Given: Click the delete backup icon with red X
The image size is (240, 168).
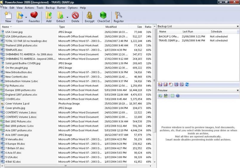Looking at the screenshot, I should tap(171, 84).
